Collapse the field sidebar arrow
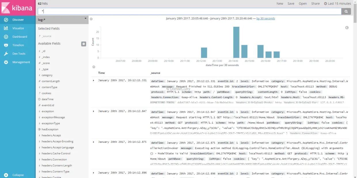The image size is (357, 178). [x=91, y=19]
